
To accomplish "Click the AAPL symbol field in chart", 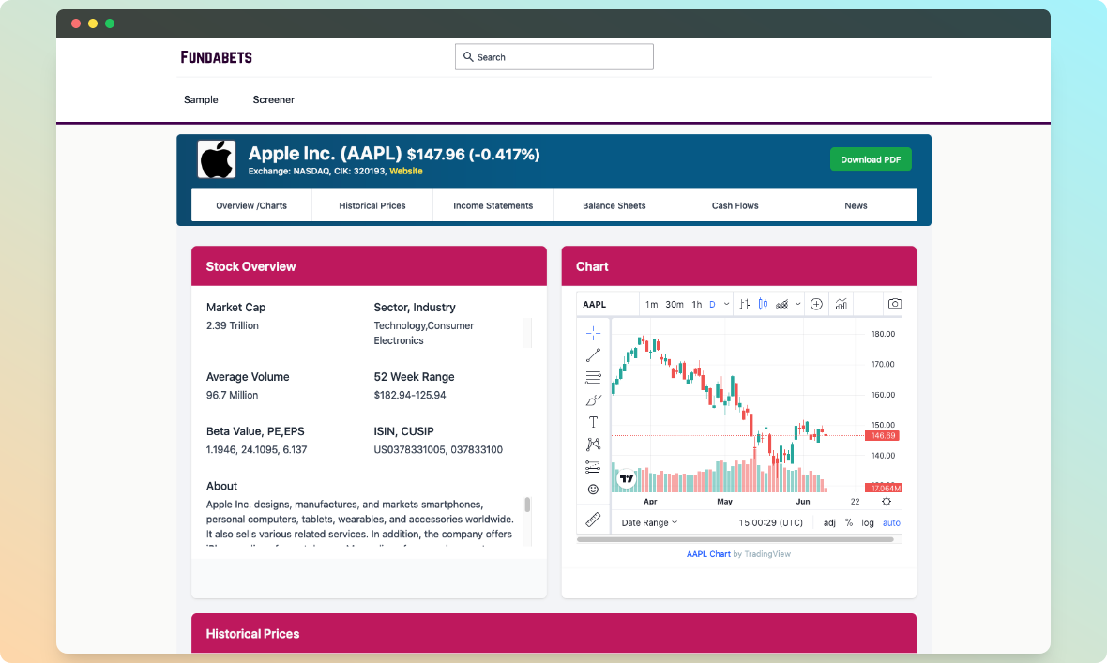I will click(607, 305).
